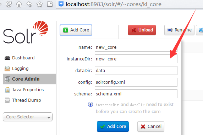Click the "dataDir:" field label
203x135 pixels.
coord(84,71)
